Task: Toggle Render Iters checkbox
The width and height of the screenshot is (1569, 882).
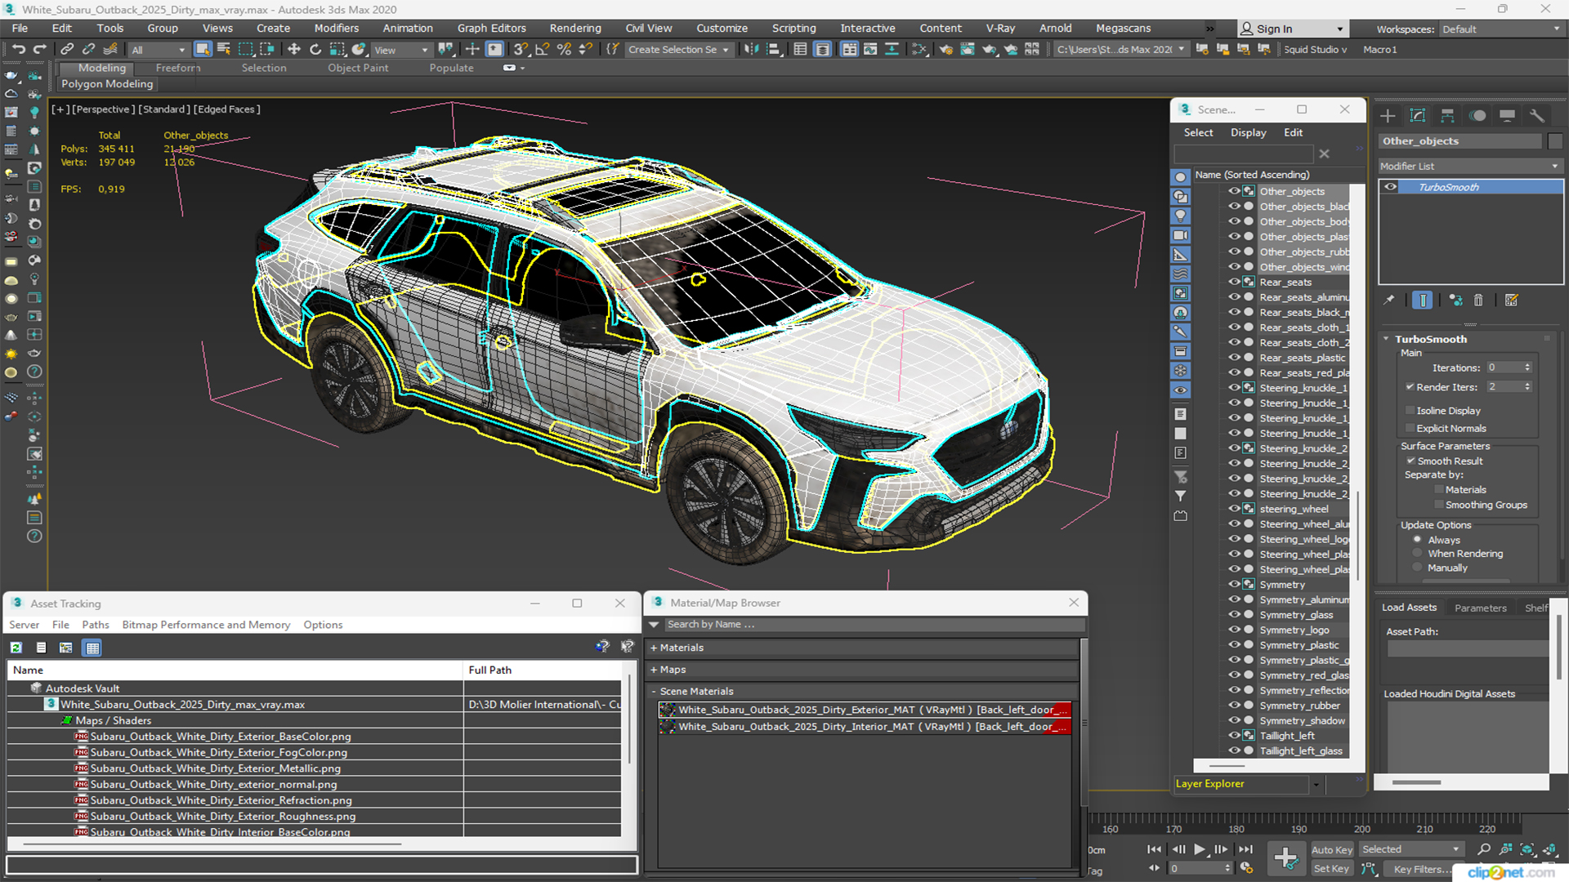Action: tap(1410, 387)
